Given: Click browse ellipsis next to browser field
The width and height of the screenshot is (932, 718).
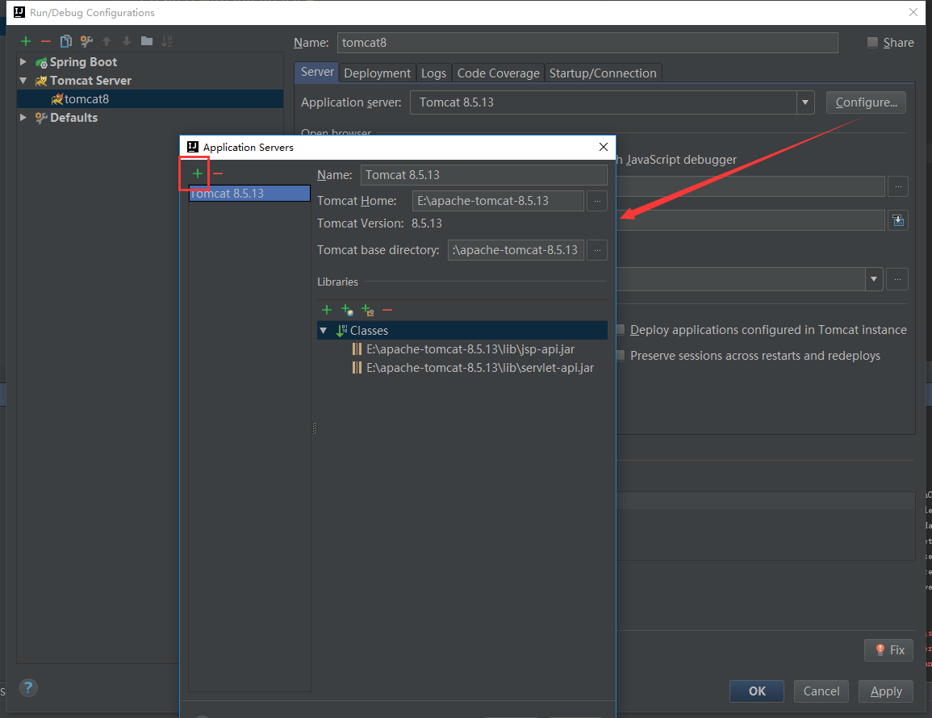Looking at the screenshot, I should (x=898, y=186).
